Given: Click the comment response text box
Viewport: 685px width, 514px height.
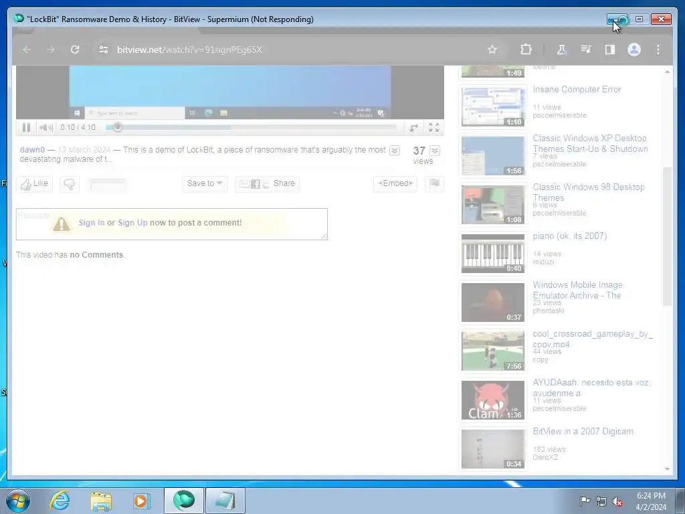Looking at the screenshot, I should (x=172, y=224).
